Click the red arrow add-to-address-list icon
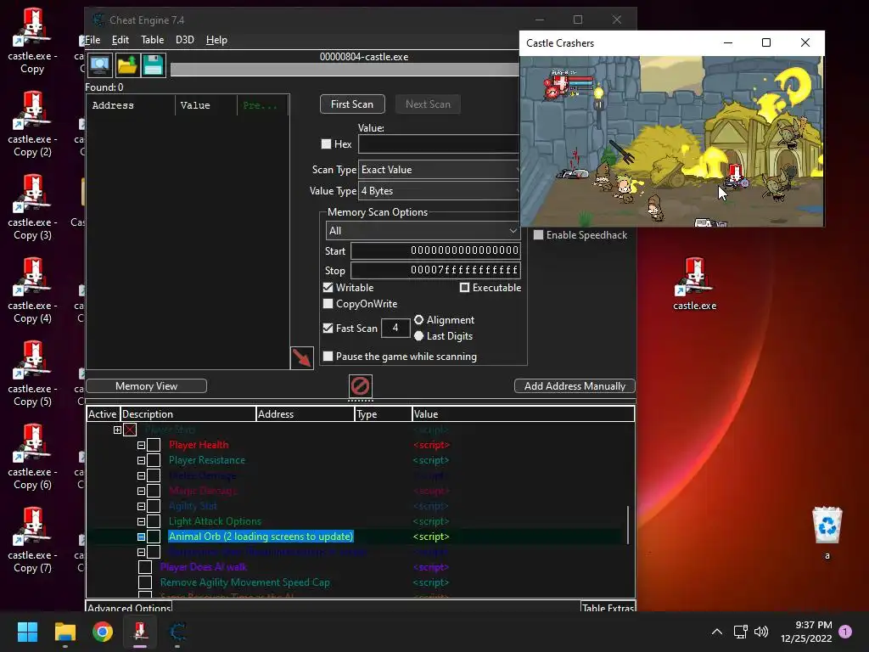Image resolution: width=869 pixels, height=652 pixels. pos(301,358)
